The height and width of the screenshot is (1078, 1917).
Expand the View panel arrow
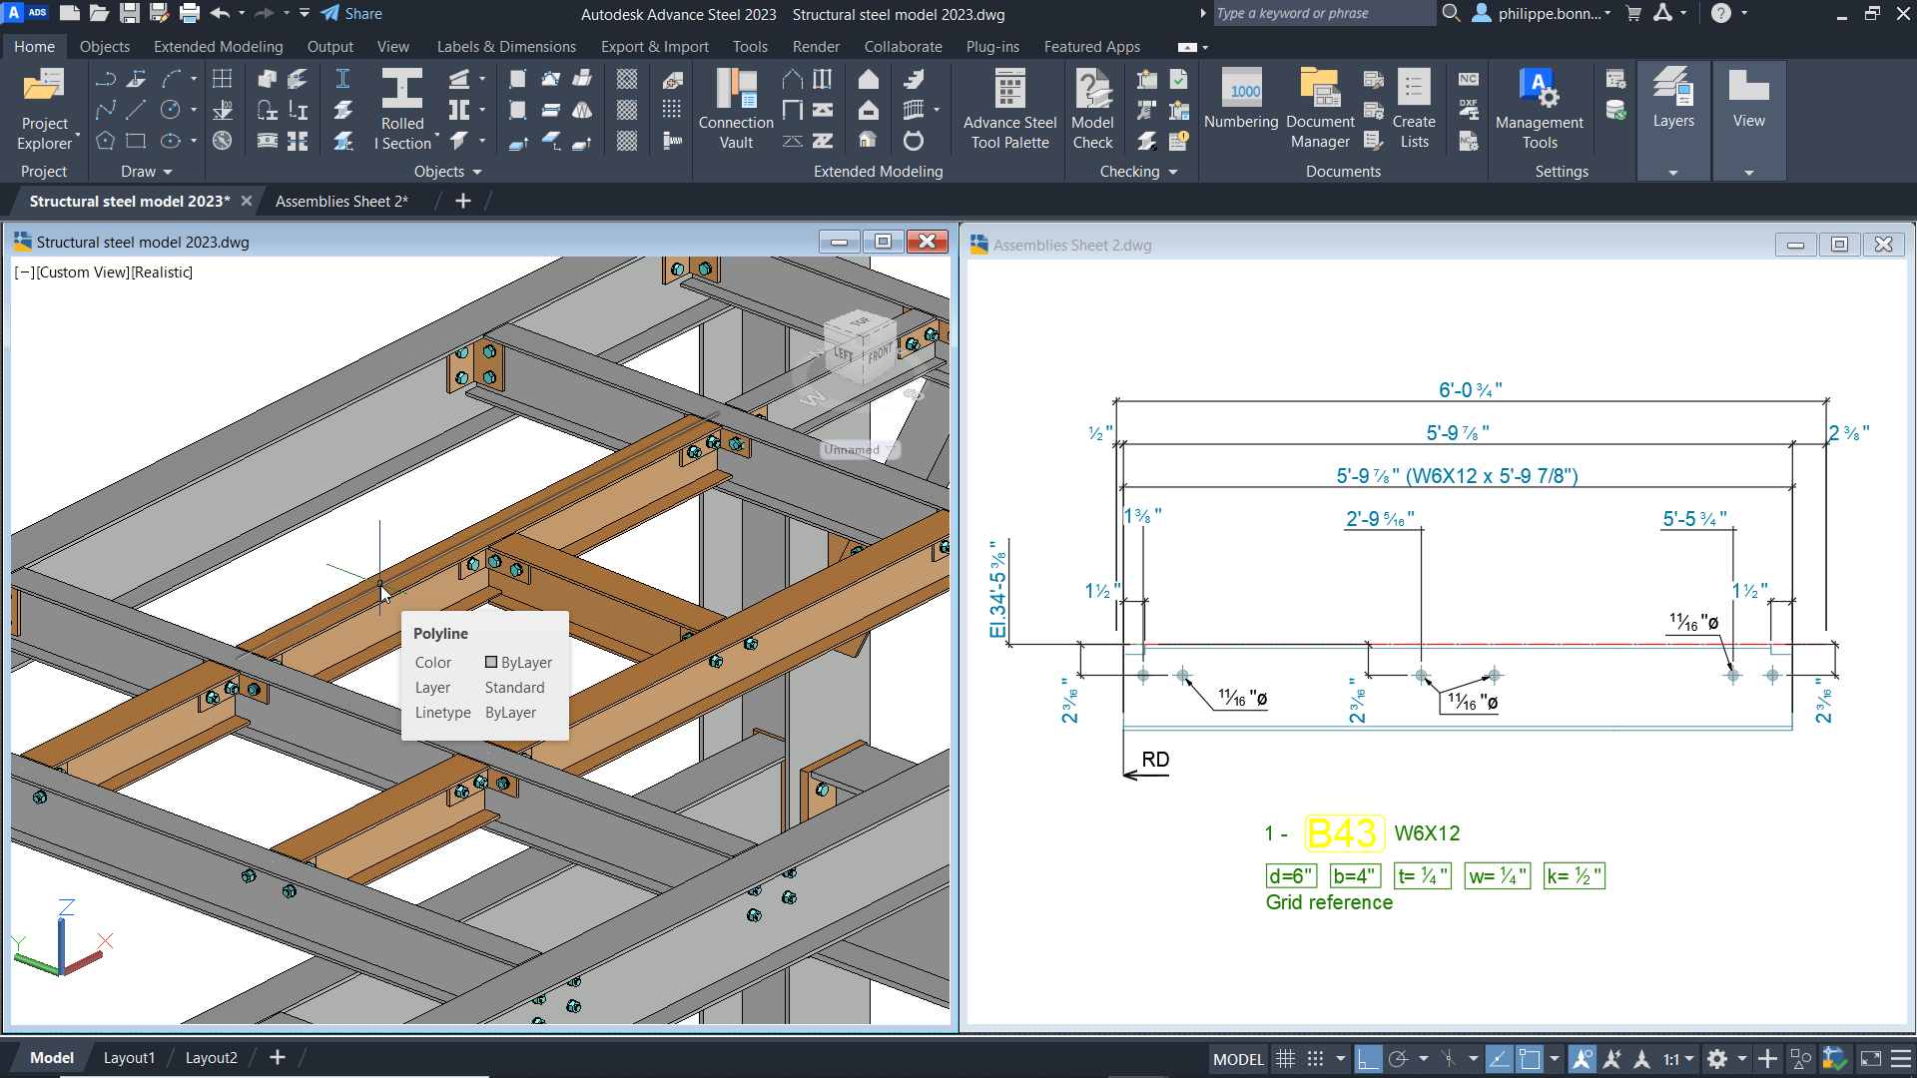coord(1748,173)
